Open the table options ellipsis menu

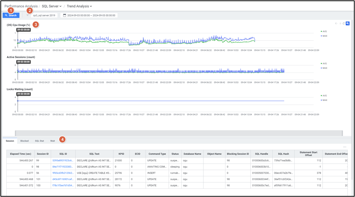345,147
